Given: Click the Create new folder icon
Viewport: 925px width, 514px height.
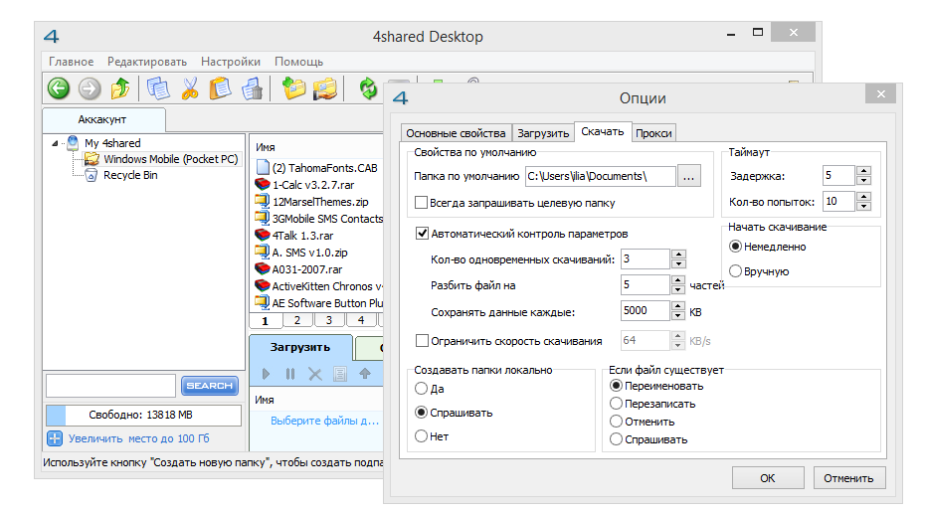Looking at the screenshot, I should [x=293, y=89].
